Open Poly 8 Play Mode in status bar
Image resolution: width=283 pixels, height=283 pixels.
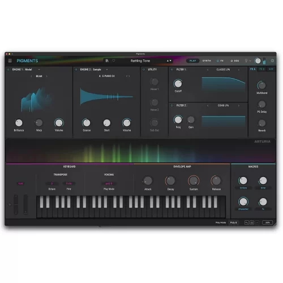233,222
